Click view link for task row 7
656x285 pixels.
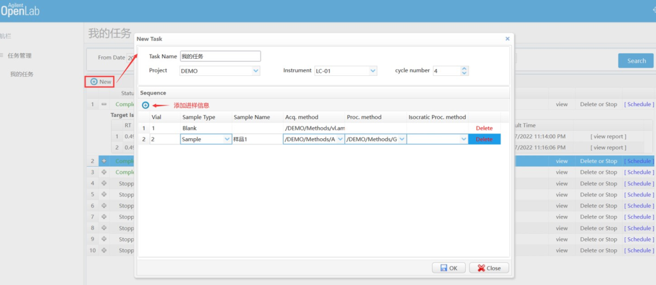point(562,217)
